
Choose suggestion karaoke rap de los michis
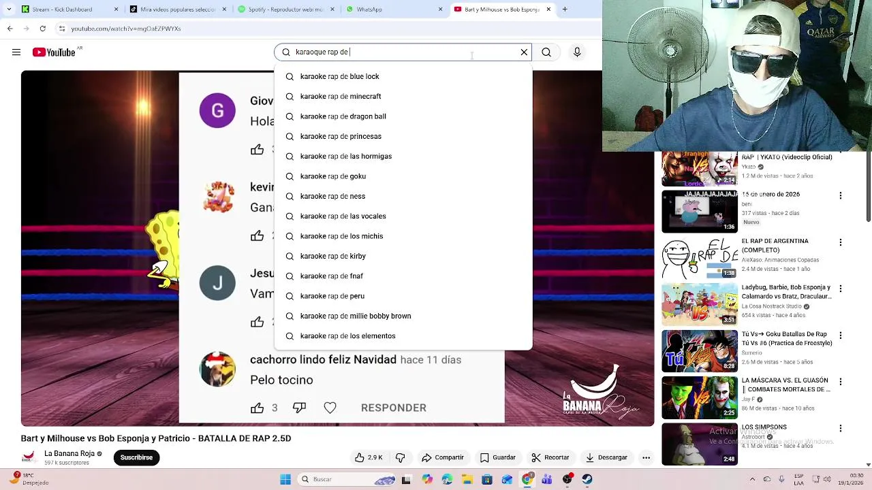pyautogui.click(x=403, y=236)
